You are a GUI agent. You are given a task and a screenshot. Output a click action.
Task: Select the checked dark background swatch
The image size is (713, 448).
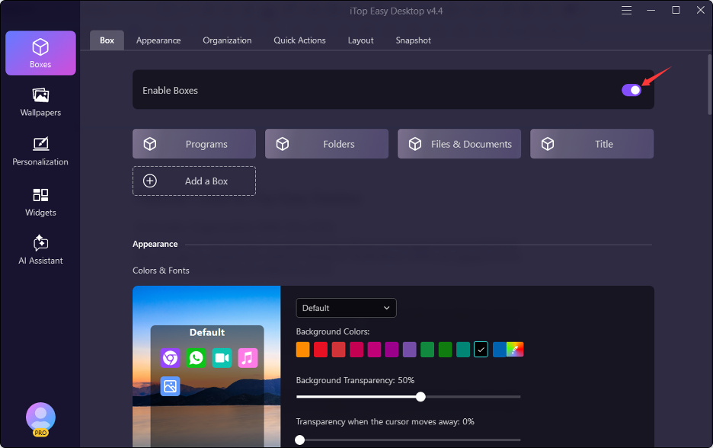point(481,350)
